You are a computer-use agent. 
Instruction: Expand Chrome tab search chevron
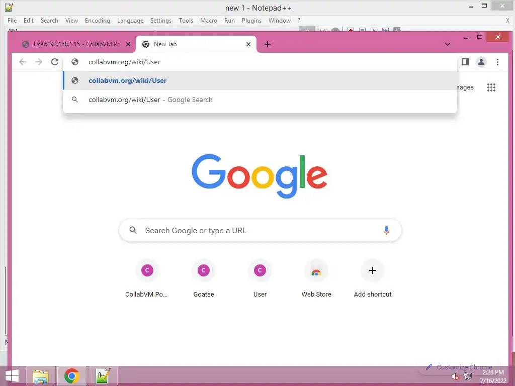point(447,44)
